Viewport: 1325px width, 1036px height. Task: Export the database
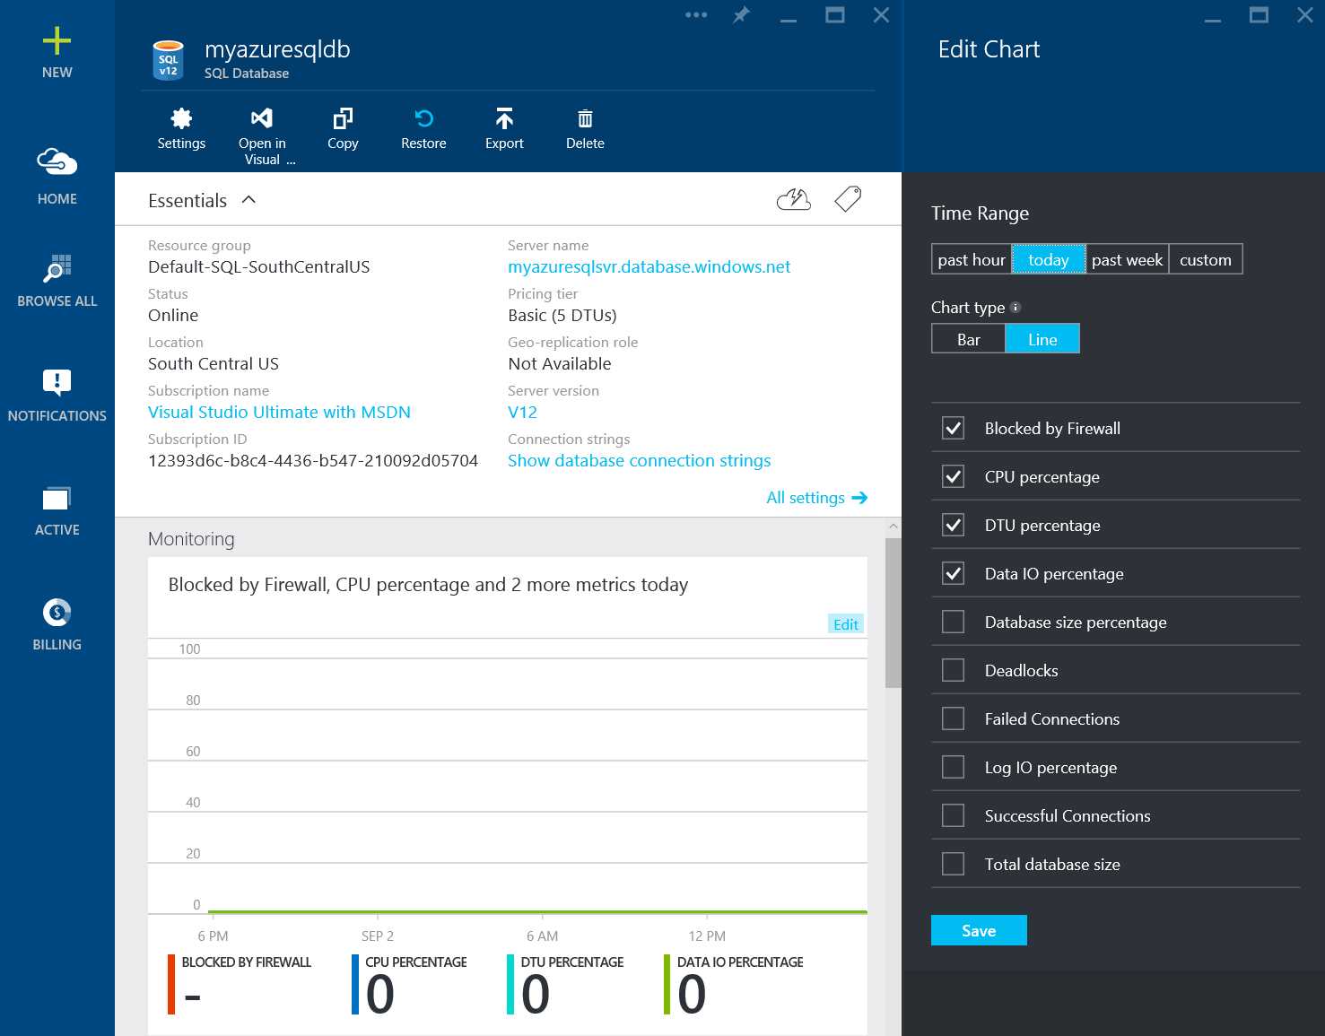coord(503,128)
